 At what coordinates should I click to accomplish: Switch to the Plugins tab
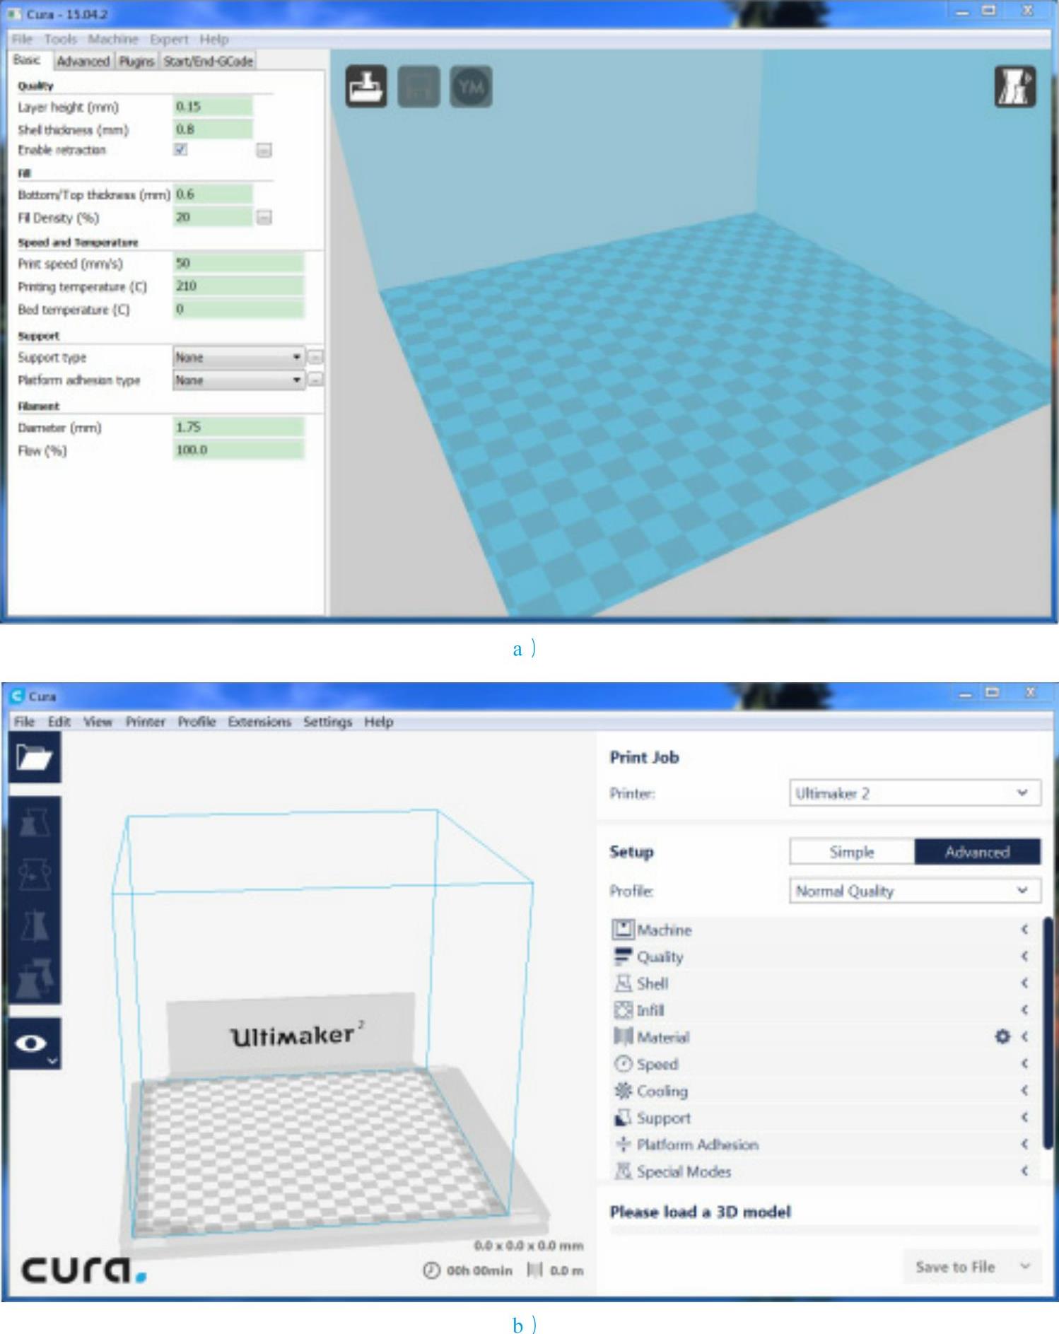[136, 62]
